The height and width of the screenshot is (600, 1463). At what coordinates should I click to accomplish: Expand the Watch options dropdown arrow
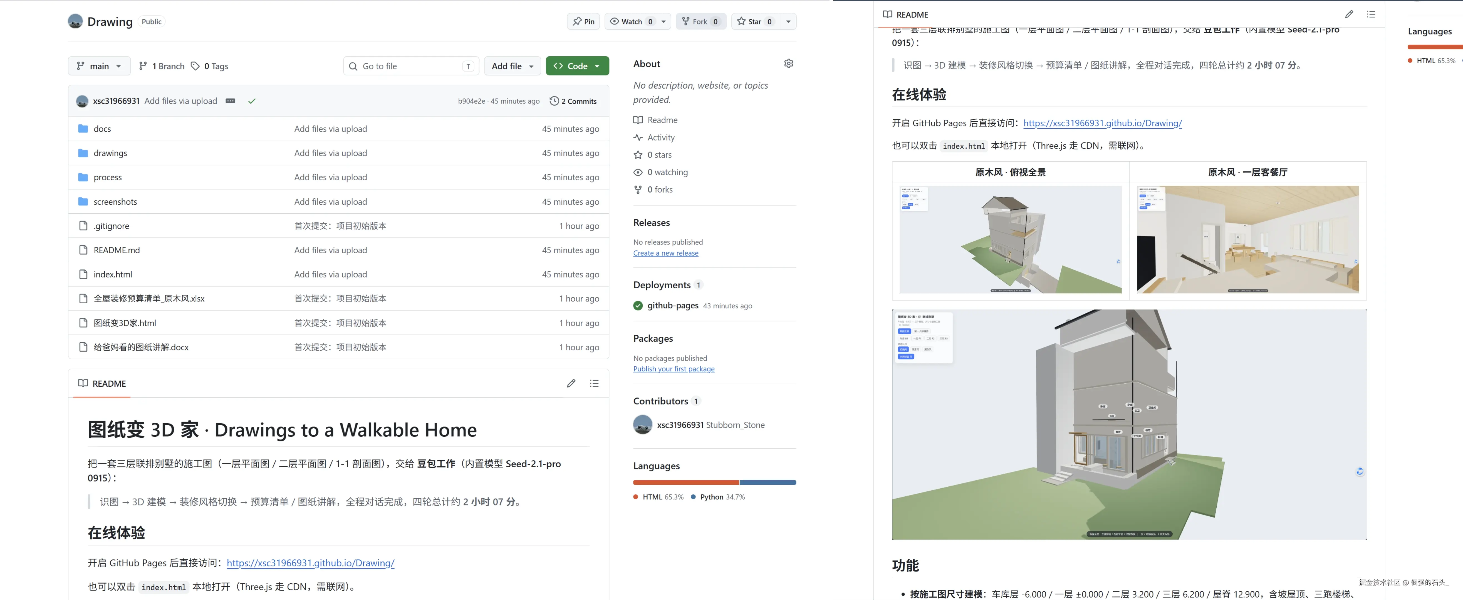point(663,22)
